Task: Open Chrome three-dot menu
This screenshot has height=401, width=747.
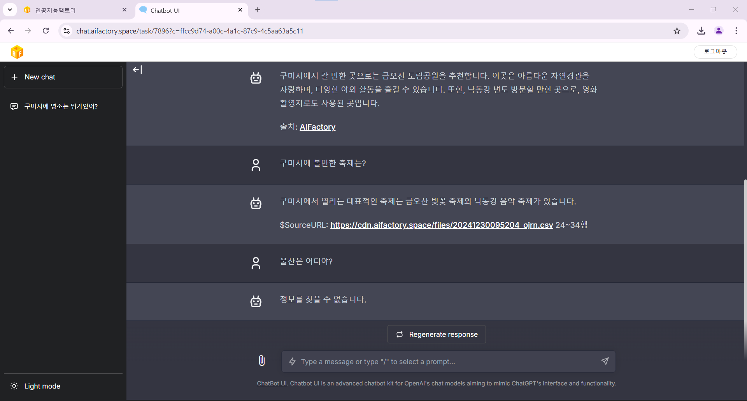Action: click(x=736, y=31)
